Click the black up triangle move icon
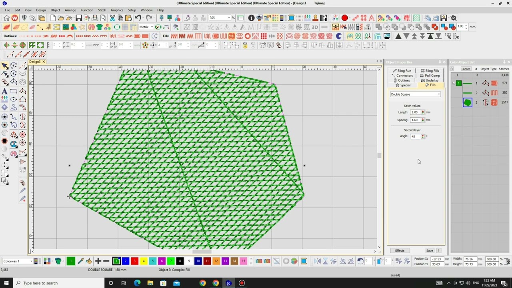The image size is (512, 288). coord(398,36)
